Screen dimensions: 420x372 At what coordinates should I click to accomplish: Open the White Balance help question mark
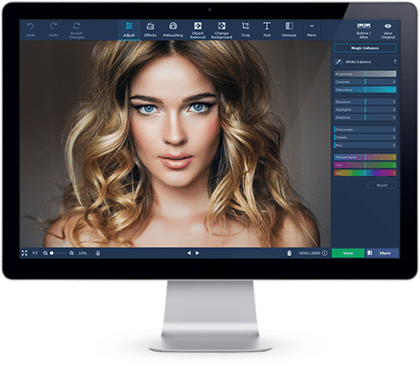coord(394,62)
